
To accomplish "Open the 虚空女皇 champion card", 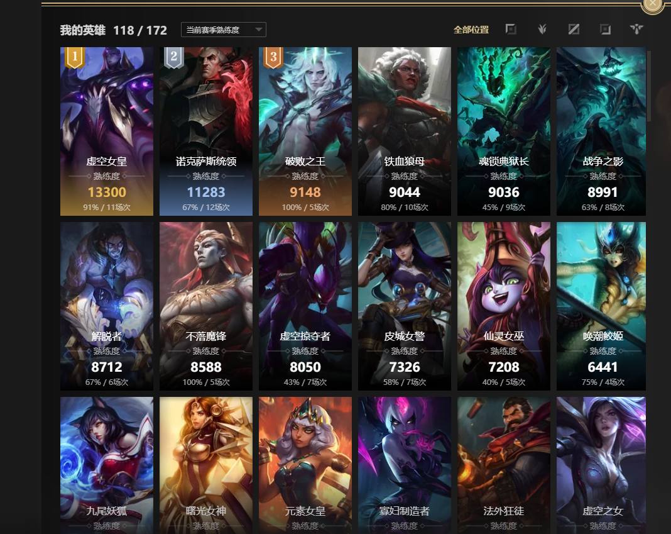I will [107, 131].
